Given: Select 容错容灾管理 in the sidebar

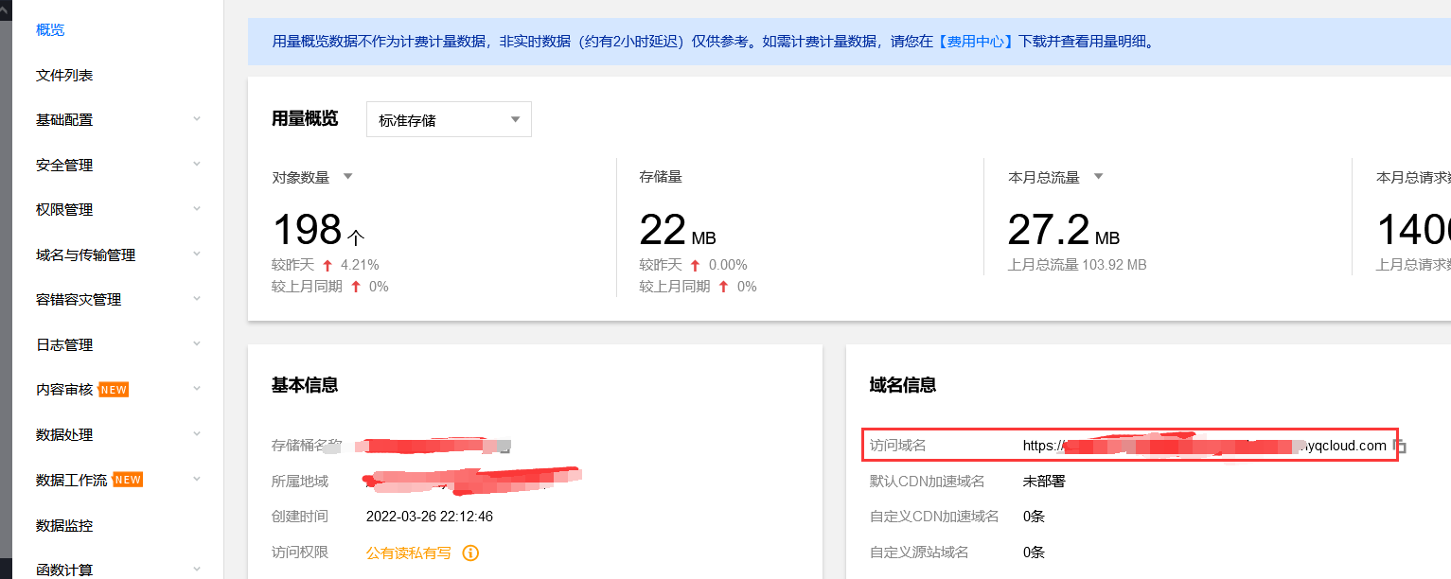Looking at the screenshot, I should (79, 300).
